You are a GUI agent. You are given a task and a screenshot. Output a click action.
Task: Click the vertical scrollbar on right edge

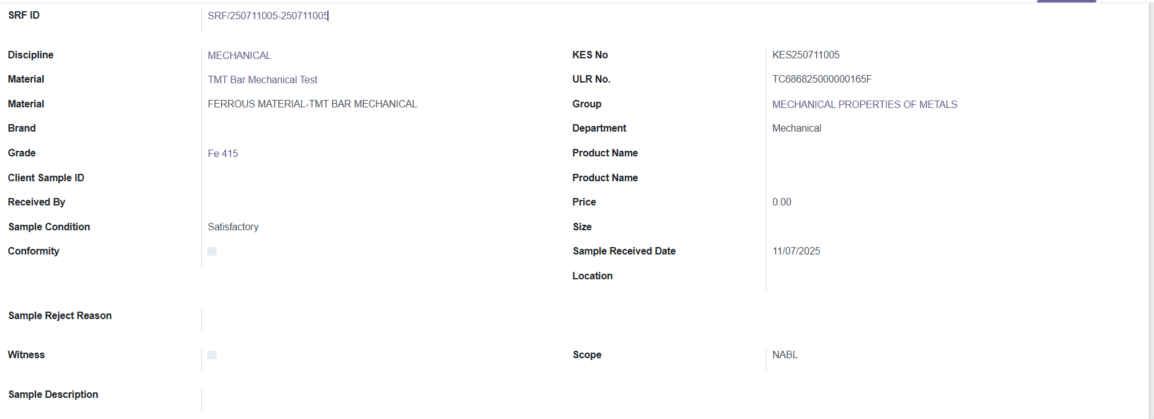click(x=1151, y=211)
